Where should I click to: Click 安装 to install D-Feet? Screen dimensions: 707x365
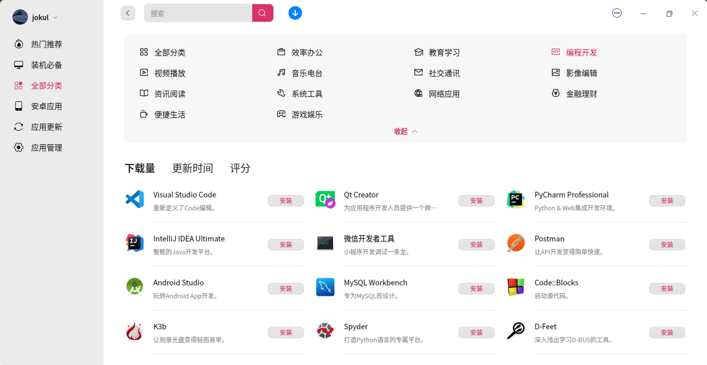667,332
